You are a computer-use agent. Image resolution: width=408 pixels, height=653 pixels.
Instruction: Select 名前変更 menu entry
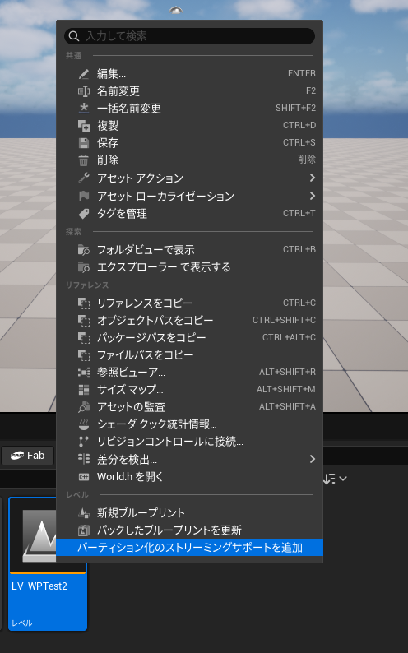(x=189, y=91)
